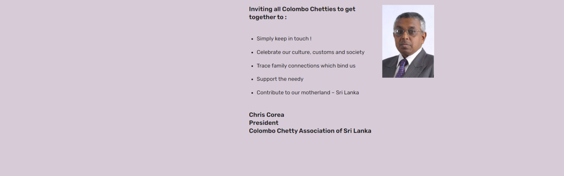This screenshot has width=564, height=176.
Task: Click the bullet dot beside "Trace family connections"
Action: (x=252, y=66)
